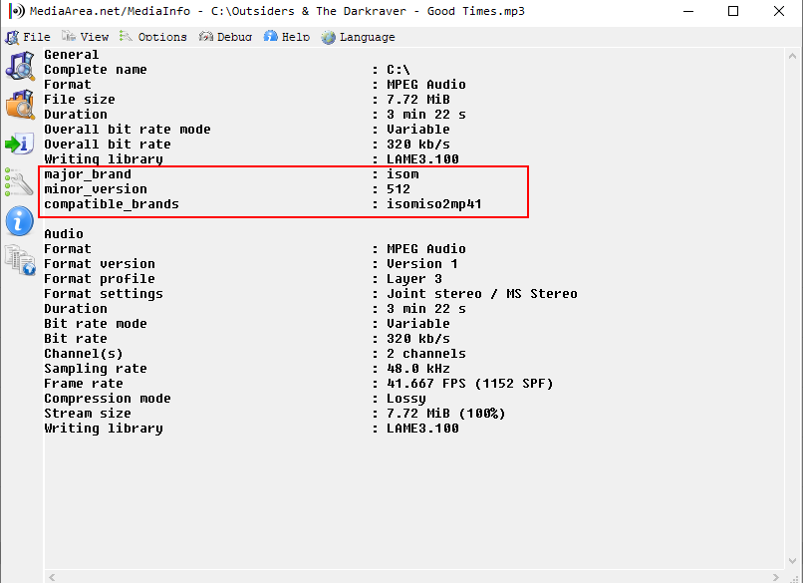Click scrollbar up arrow
This screenshot has height=583, width=803.
[x=792, y=56]
